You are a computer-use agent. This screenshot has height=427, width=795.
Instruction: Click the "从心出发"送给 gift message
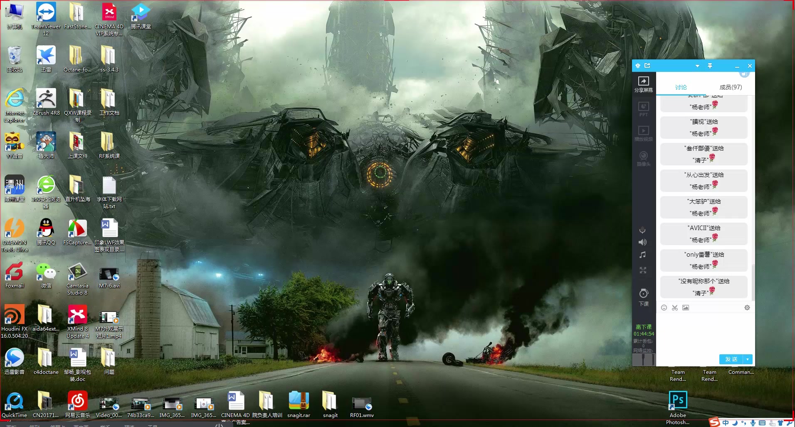click(x=704, y=181)
